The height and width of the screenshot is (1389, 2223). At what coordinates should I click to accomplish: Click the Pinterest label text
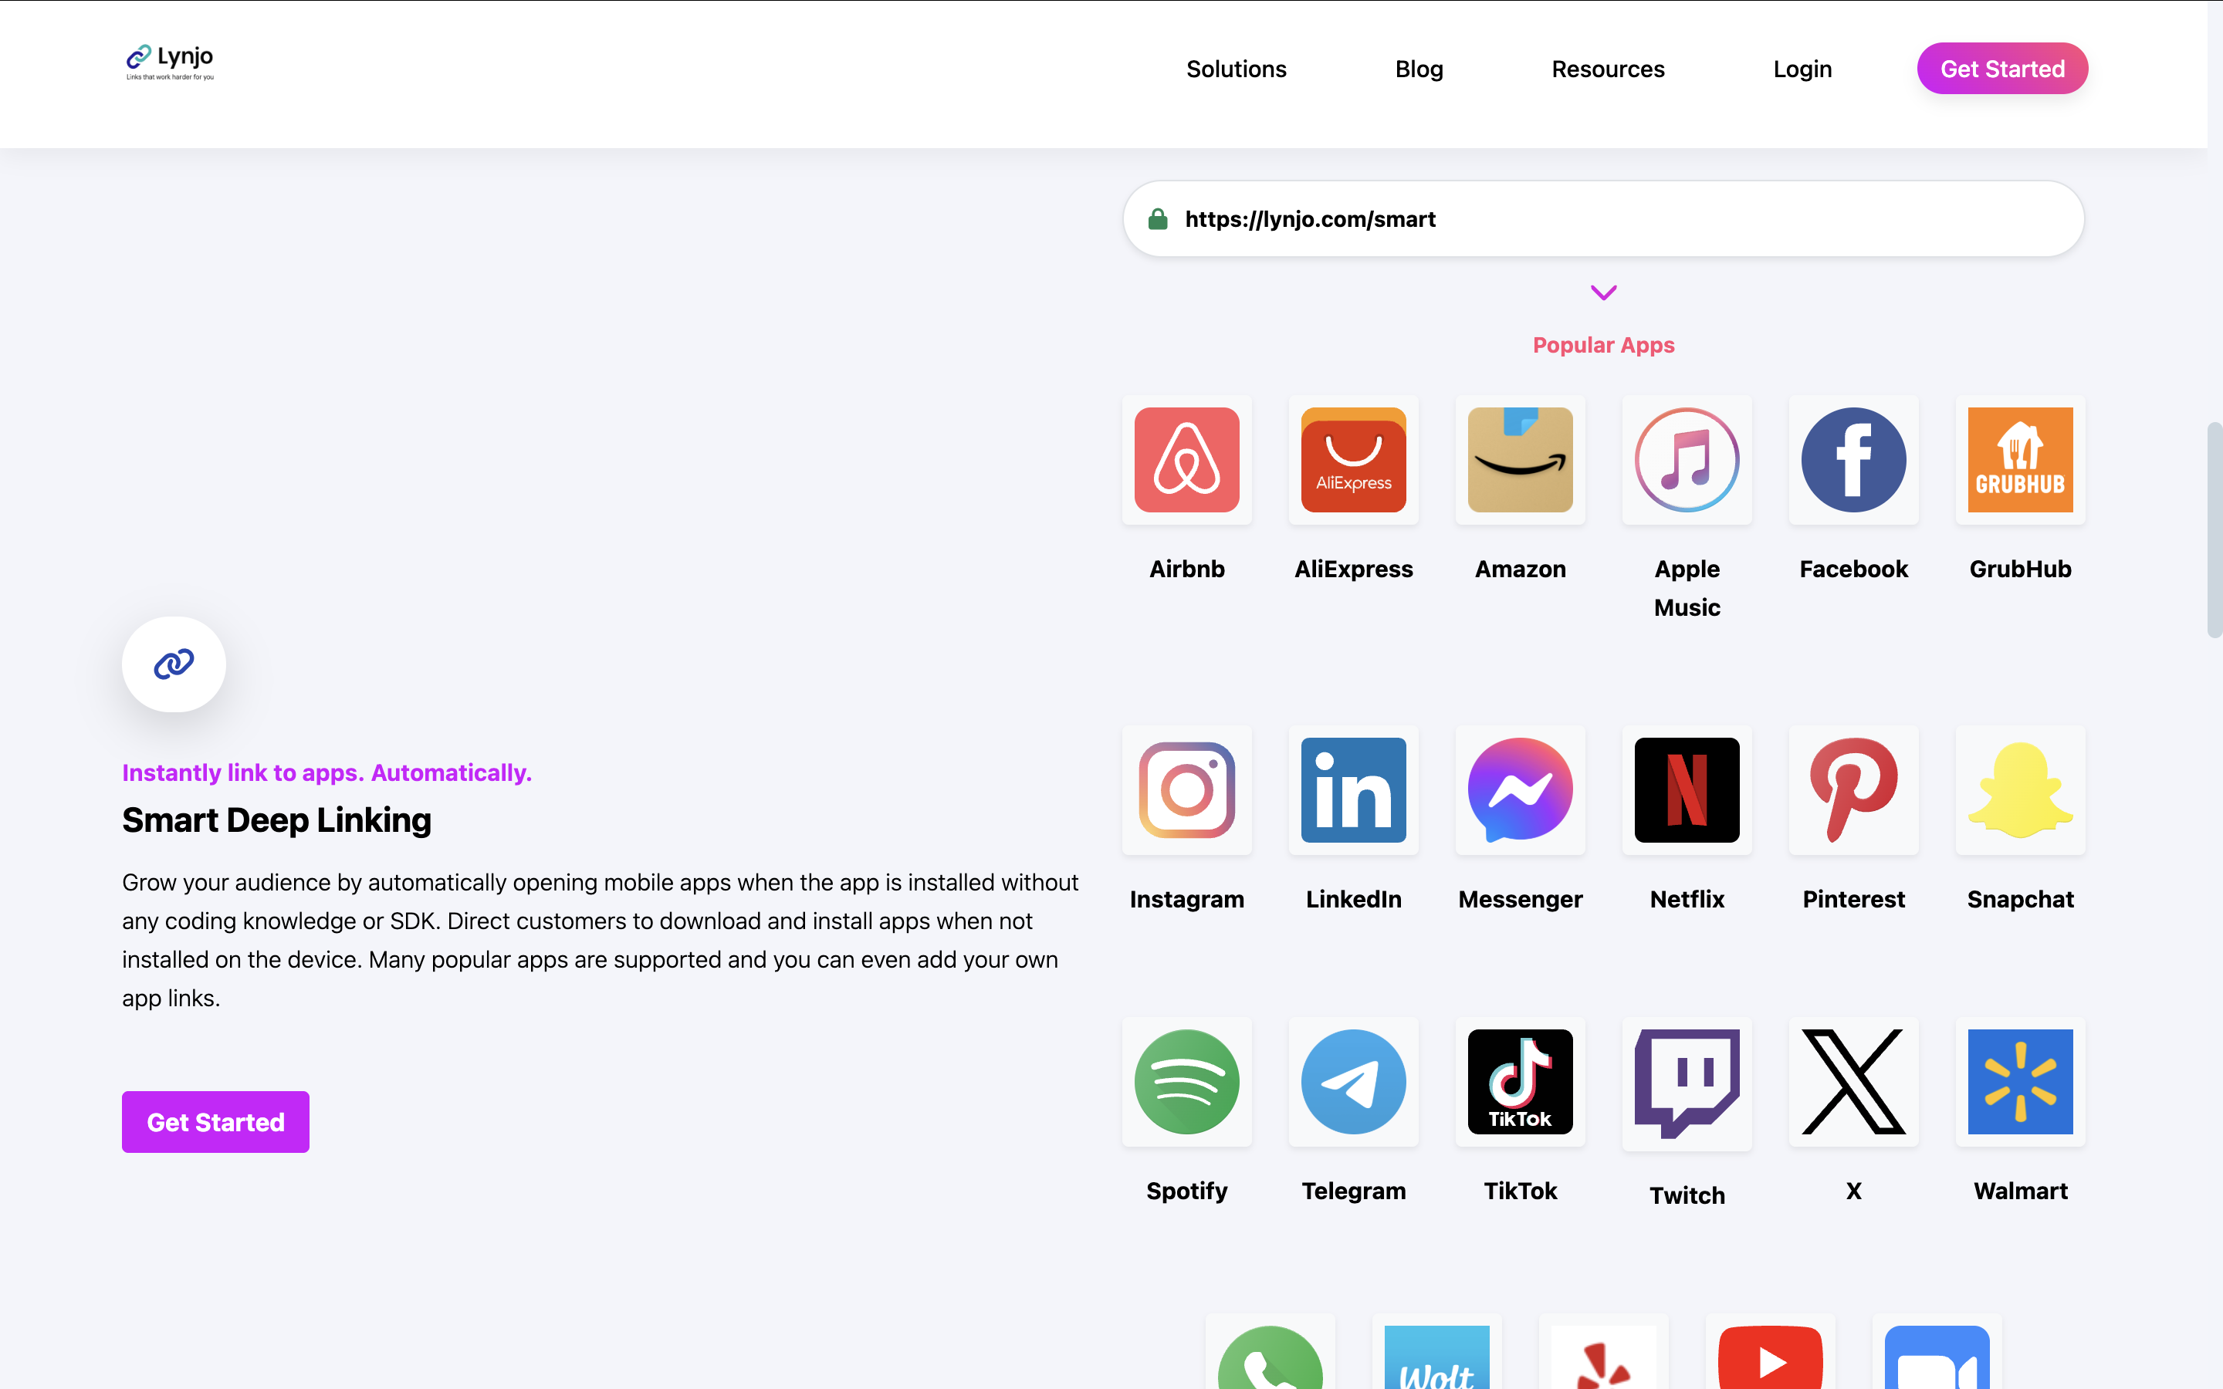(1854, 899)
